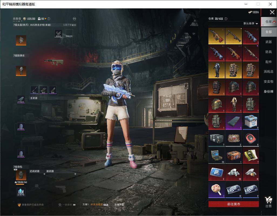
Task: Open the default sort dropdown
Action: click(x=251, y=23)
